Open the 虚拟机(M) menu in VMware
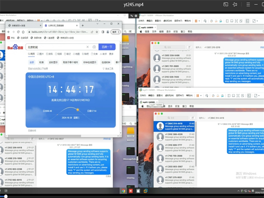 [168, 21]
